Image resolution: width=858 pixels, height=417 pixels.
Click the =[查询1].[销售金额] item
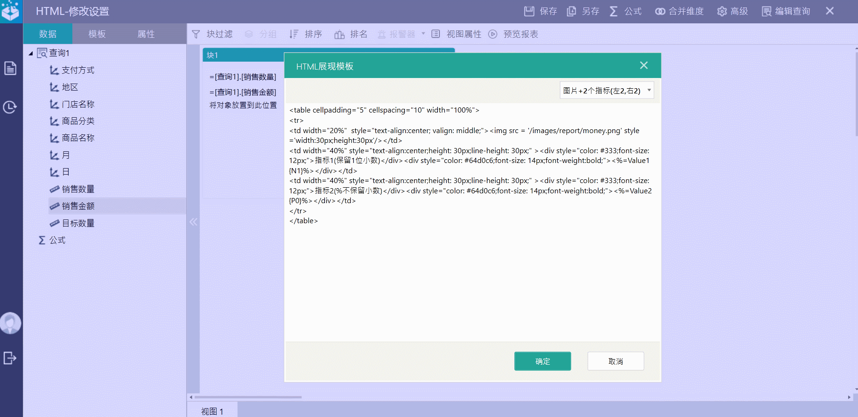[x=243, y=92]
